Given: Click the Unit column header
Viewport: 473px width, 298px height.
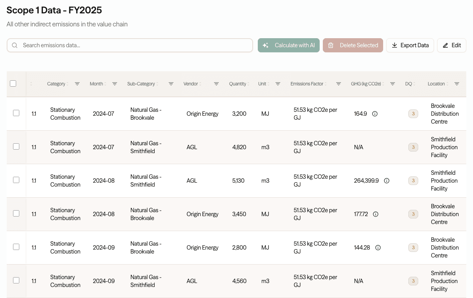Looking at the screenshot, I should [x=262, y=84].
